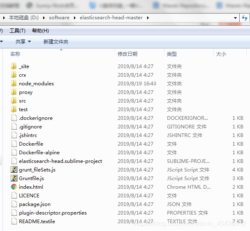
Task: Click the Chrome HTML D... type cell
Action: tap(189, 187)
